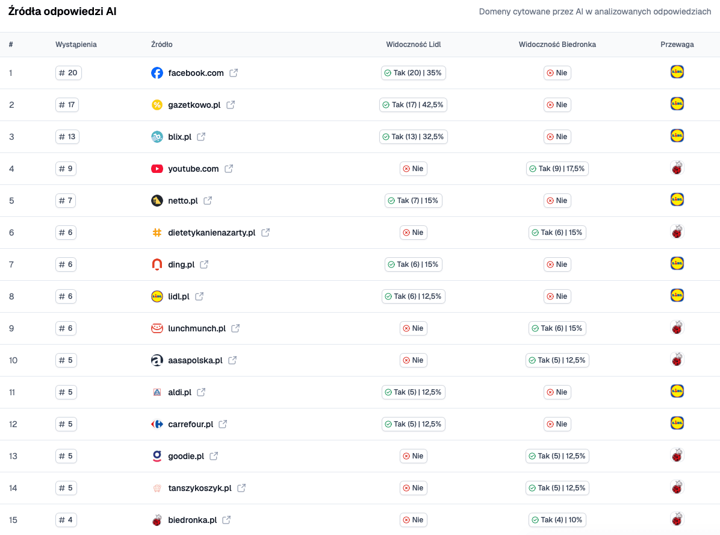Open external link icon next to tanszykoszyk.pl
The width and height of the screenshot is (720, 535).
[241, 488]
